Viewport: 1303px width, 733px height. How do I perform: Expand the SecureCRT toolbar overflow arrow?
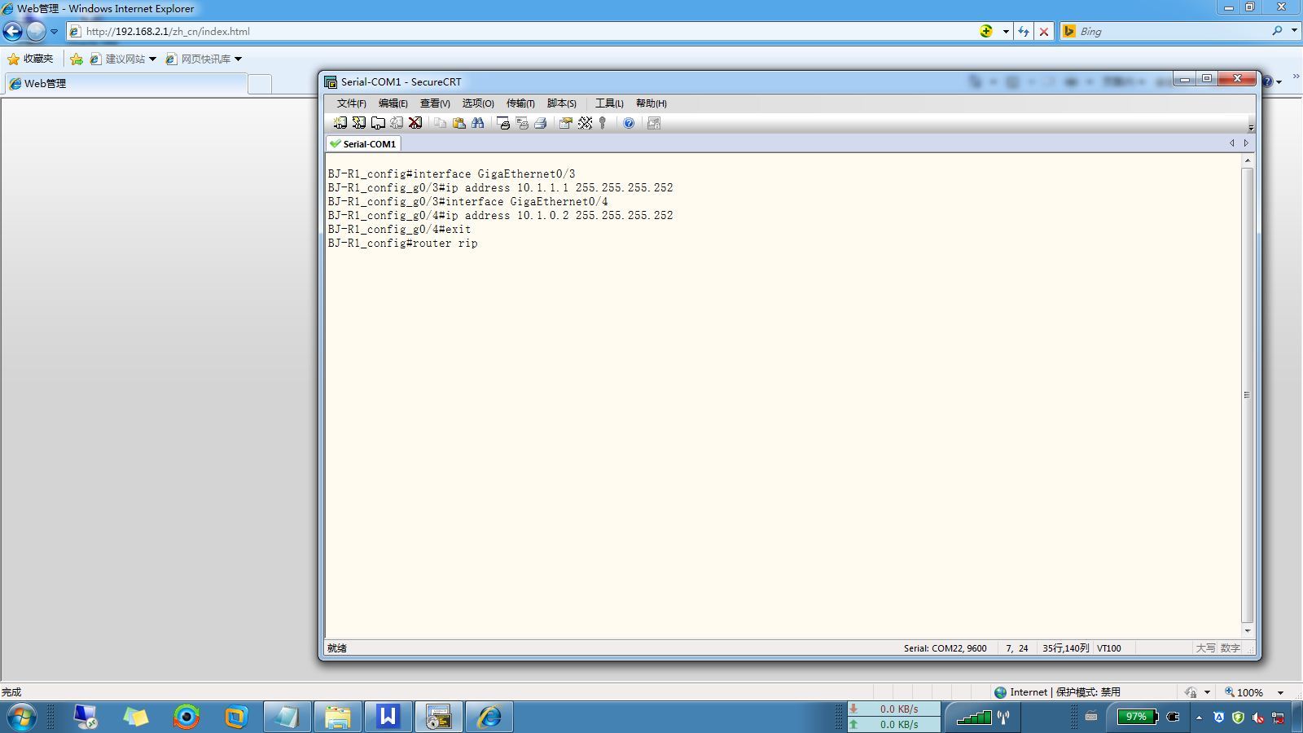coord(1251,127)
